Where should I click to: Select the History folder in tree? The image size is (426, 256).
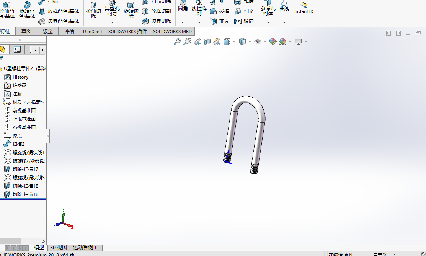pyautogui.click(x=16, y=77)
